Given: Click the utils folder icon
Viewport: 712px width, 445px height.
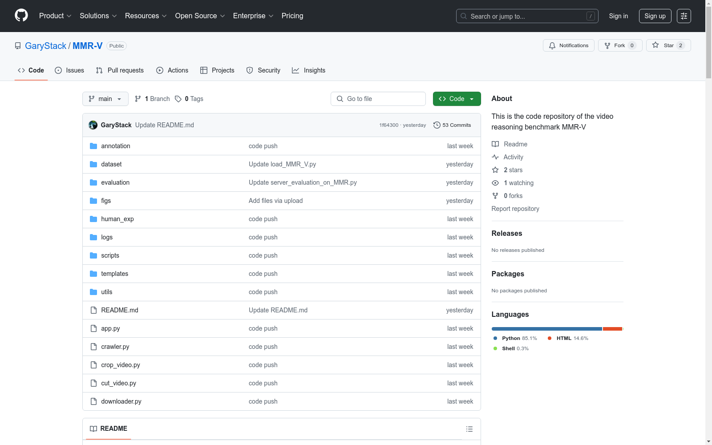Looking at the screenshot, I should (x=93, y=292).
